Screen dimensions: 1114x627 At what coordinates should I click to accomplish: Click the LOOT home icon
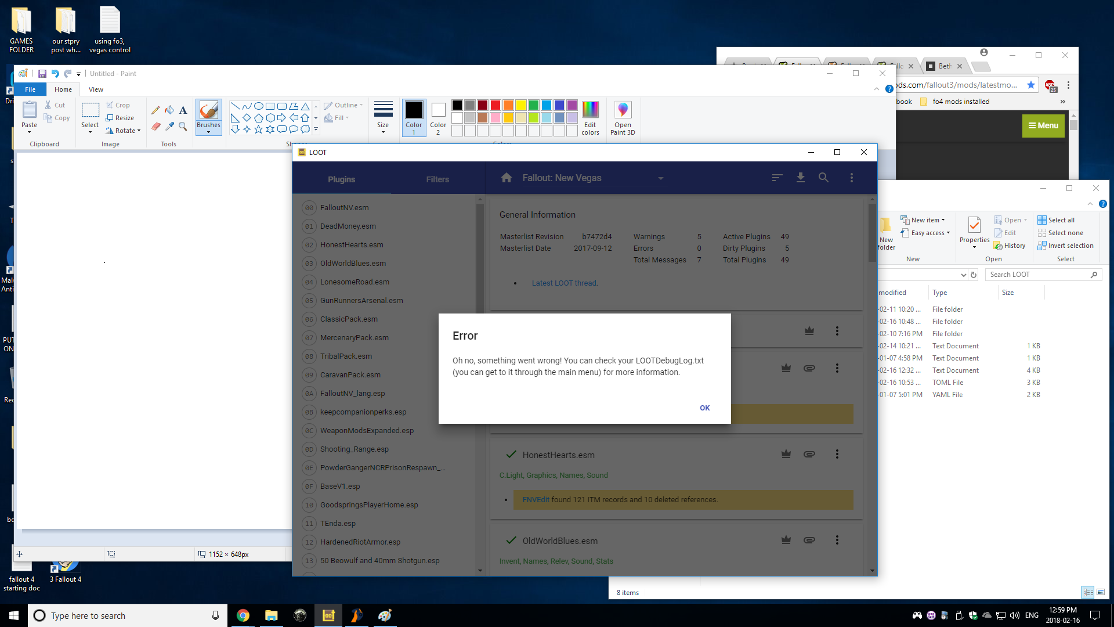[507, 178]
